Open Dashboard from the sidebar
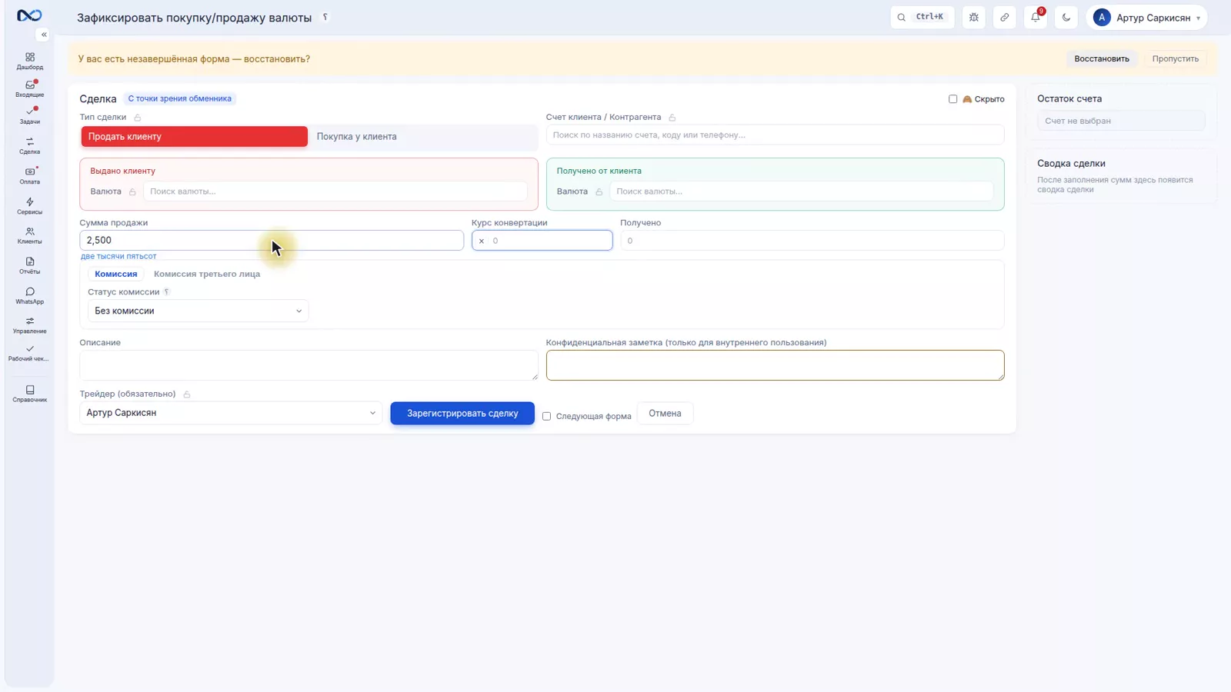 pyautogui.click(x=30, y=62)
